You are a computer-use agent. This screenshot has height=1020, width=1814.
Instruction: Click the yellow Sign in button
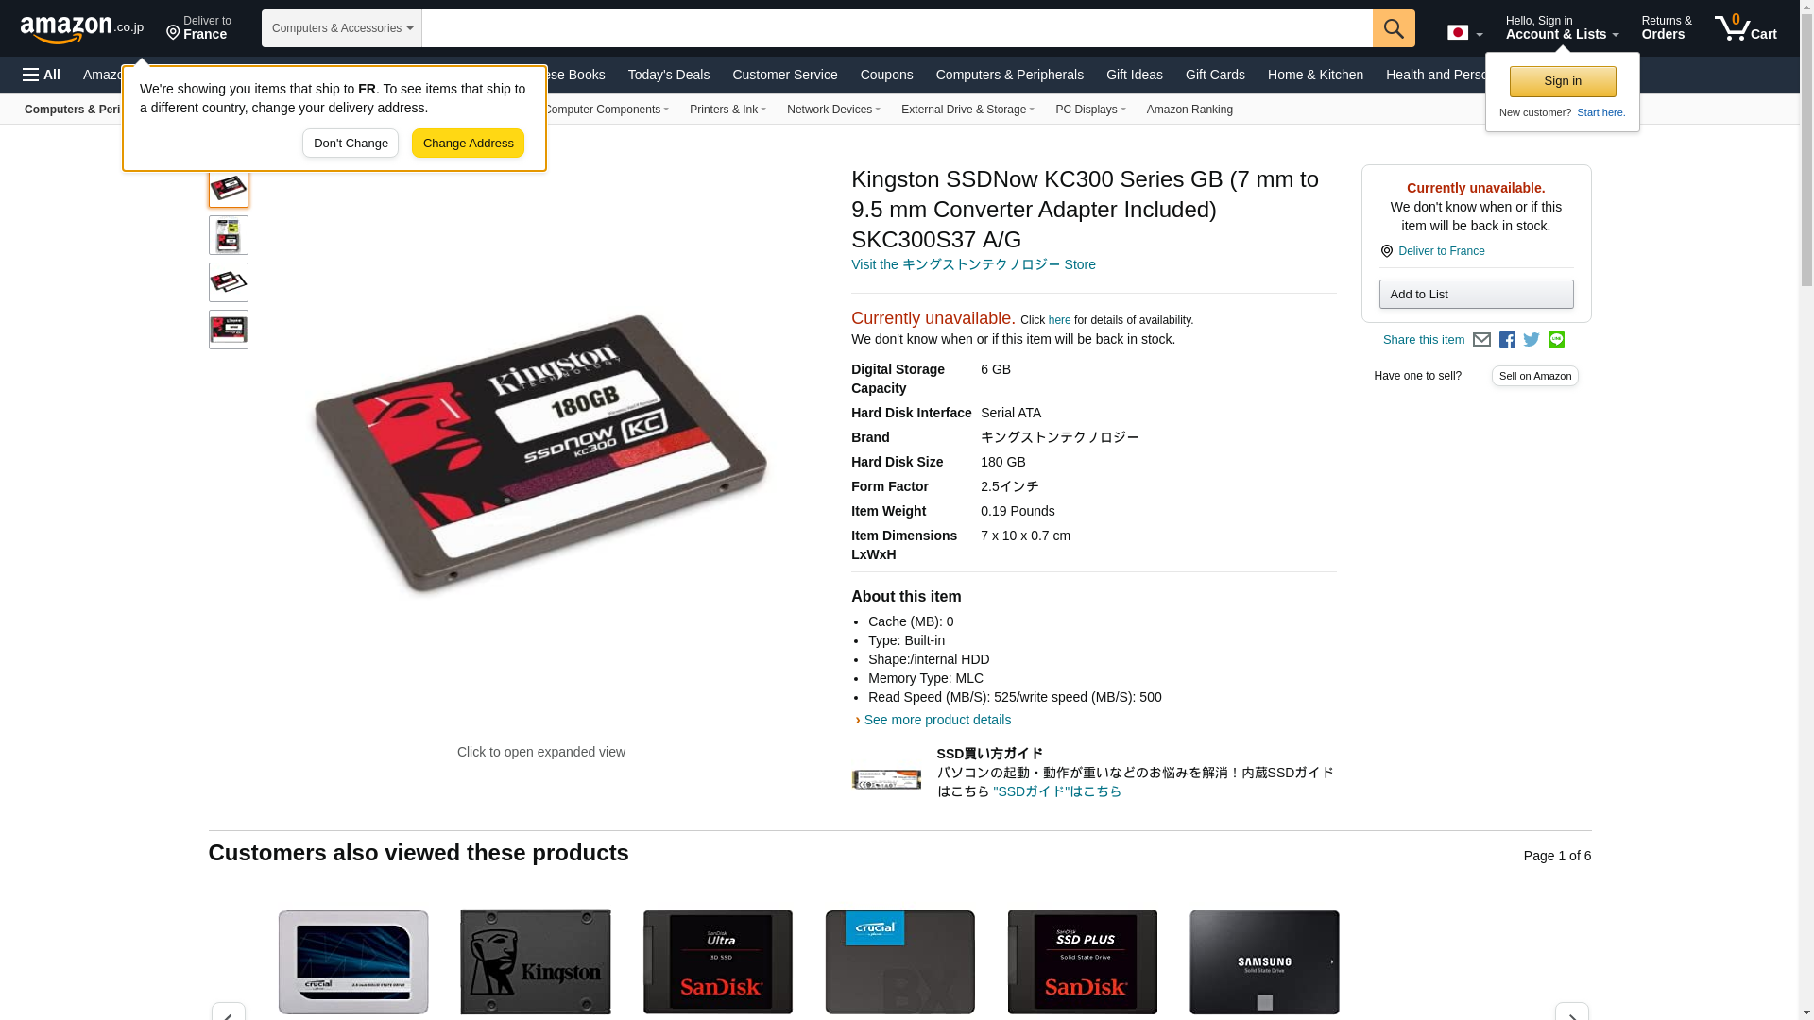(x=1563, y=81)
